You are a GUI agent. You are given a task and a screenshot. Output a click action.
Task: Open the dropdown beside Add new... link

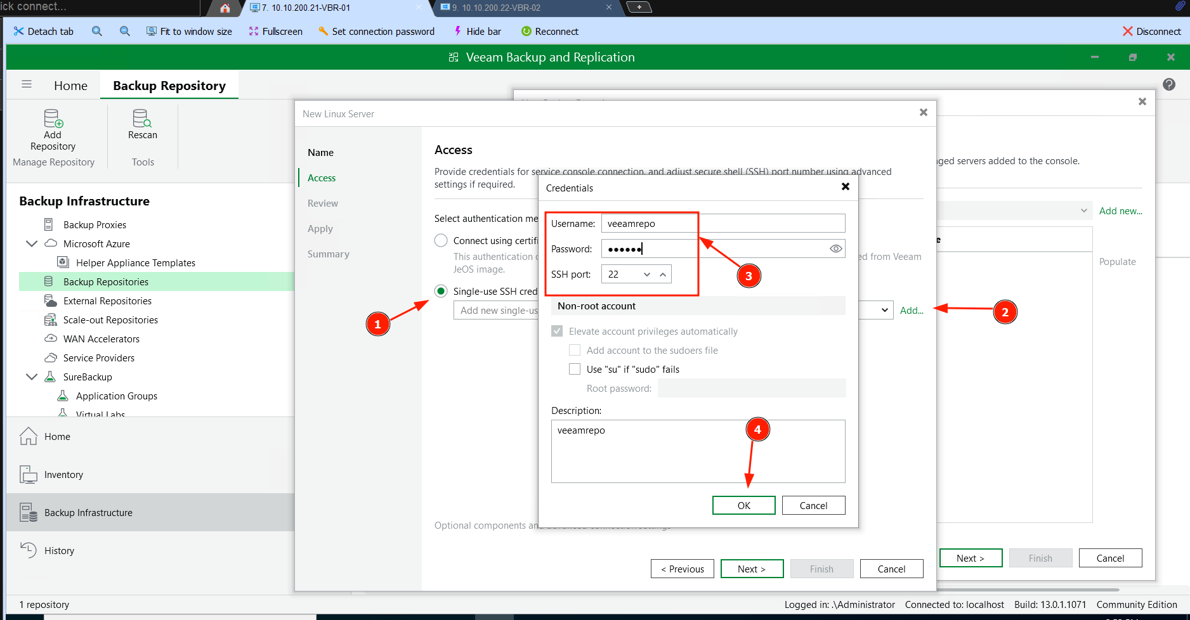click(x=1083, y=210)
